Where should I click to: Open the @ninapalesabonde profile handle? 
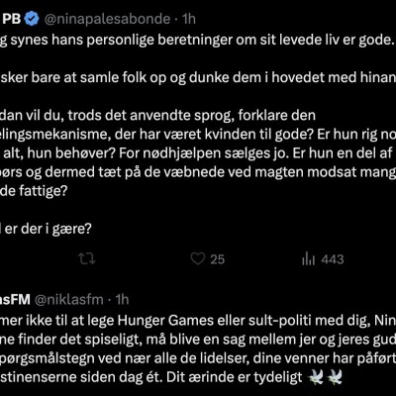tap(107, 19)
